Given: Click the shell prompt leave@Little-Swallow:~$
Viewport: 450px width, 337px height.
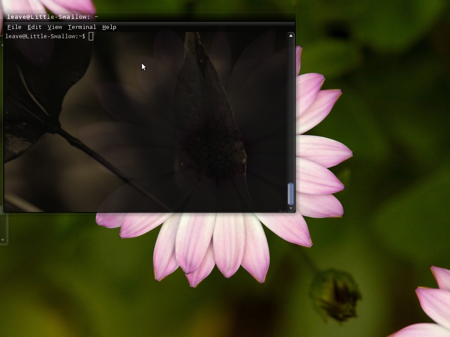Looking at the screenshot, I should point(45,36).
